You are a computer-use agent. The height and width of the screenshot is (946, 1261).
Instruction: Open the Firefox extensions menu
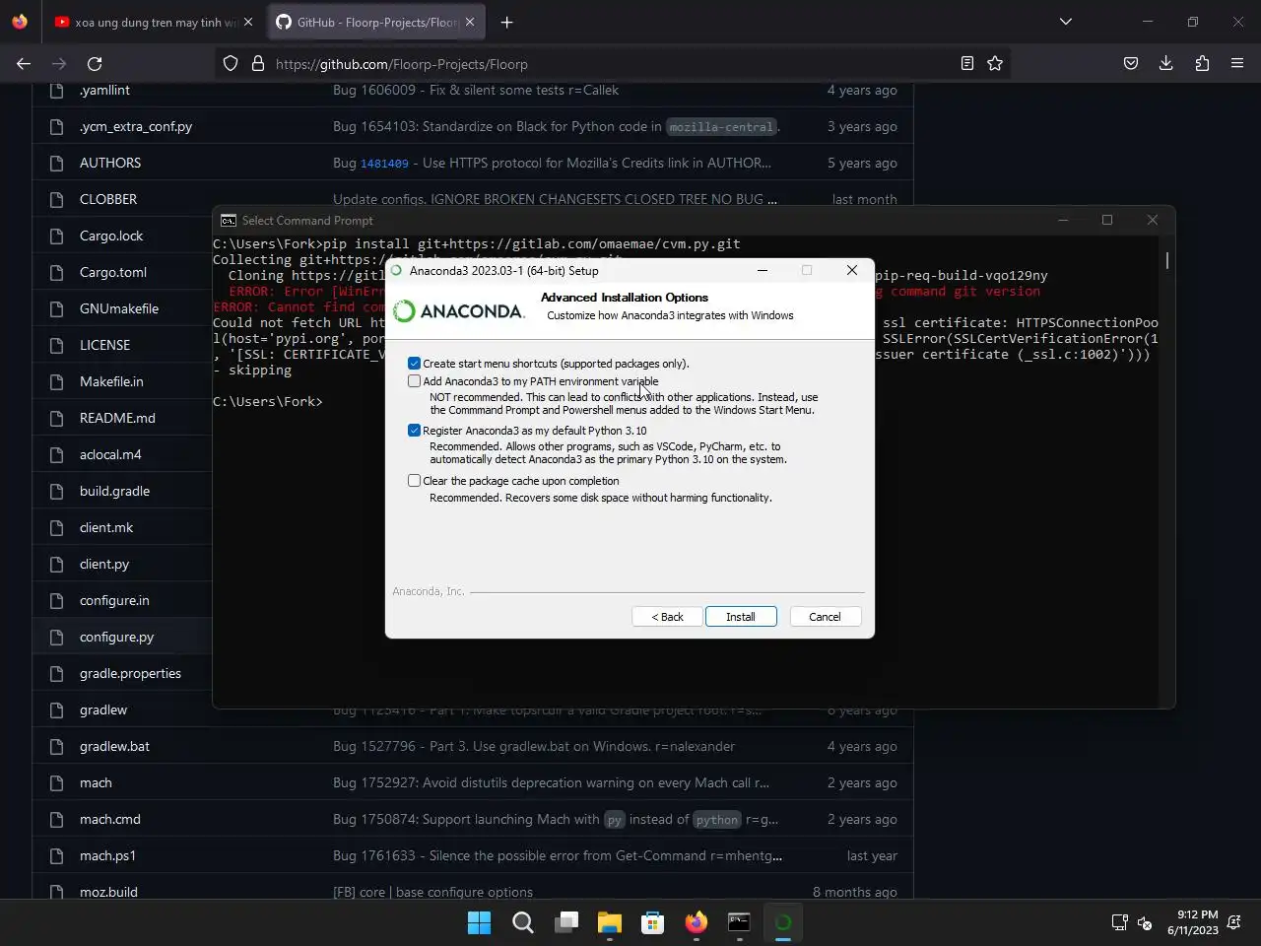(x=1202, y=63)
